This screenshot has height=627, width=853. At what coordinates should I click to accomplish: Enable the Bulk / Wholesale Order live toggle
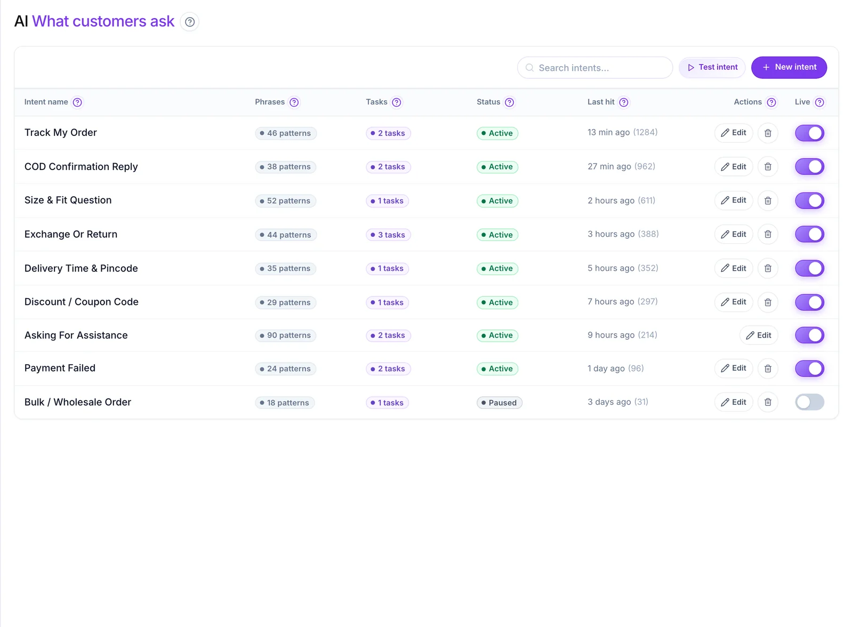[809, 402]
